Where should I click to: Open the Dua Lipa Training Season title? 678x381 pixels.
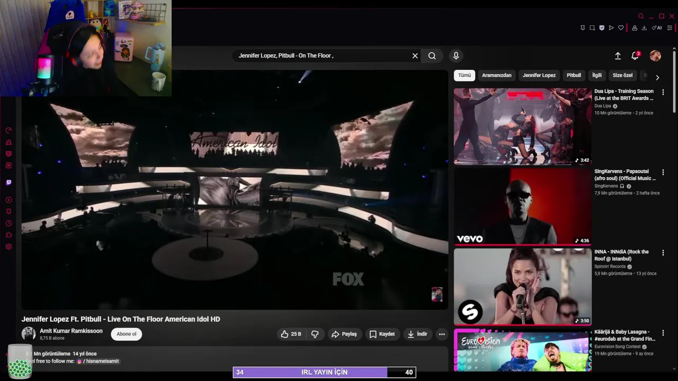624,95
